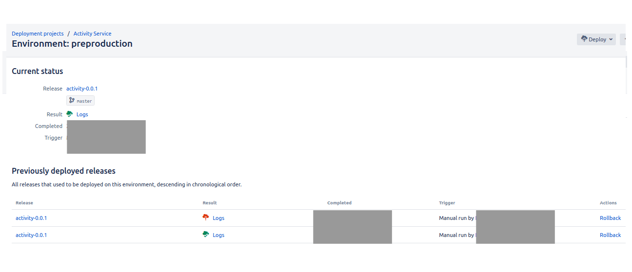Rollback the second listed release
The width and height of the screenshot is (632, 272).
[610, 235]
